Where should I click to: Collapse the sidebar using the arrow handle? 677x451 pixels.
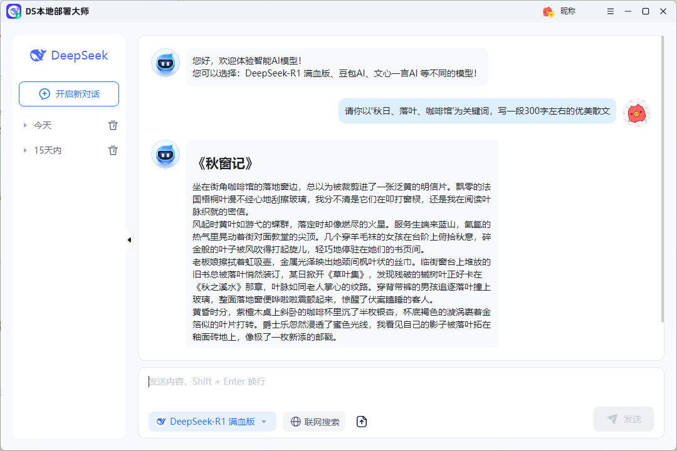[129, 239]
